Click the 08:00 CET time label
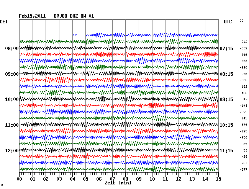Image resolution: width=249 pixels, height=189 pixels. [x=12, y=48]
